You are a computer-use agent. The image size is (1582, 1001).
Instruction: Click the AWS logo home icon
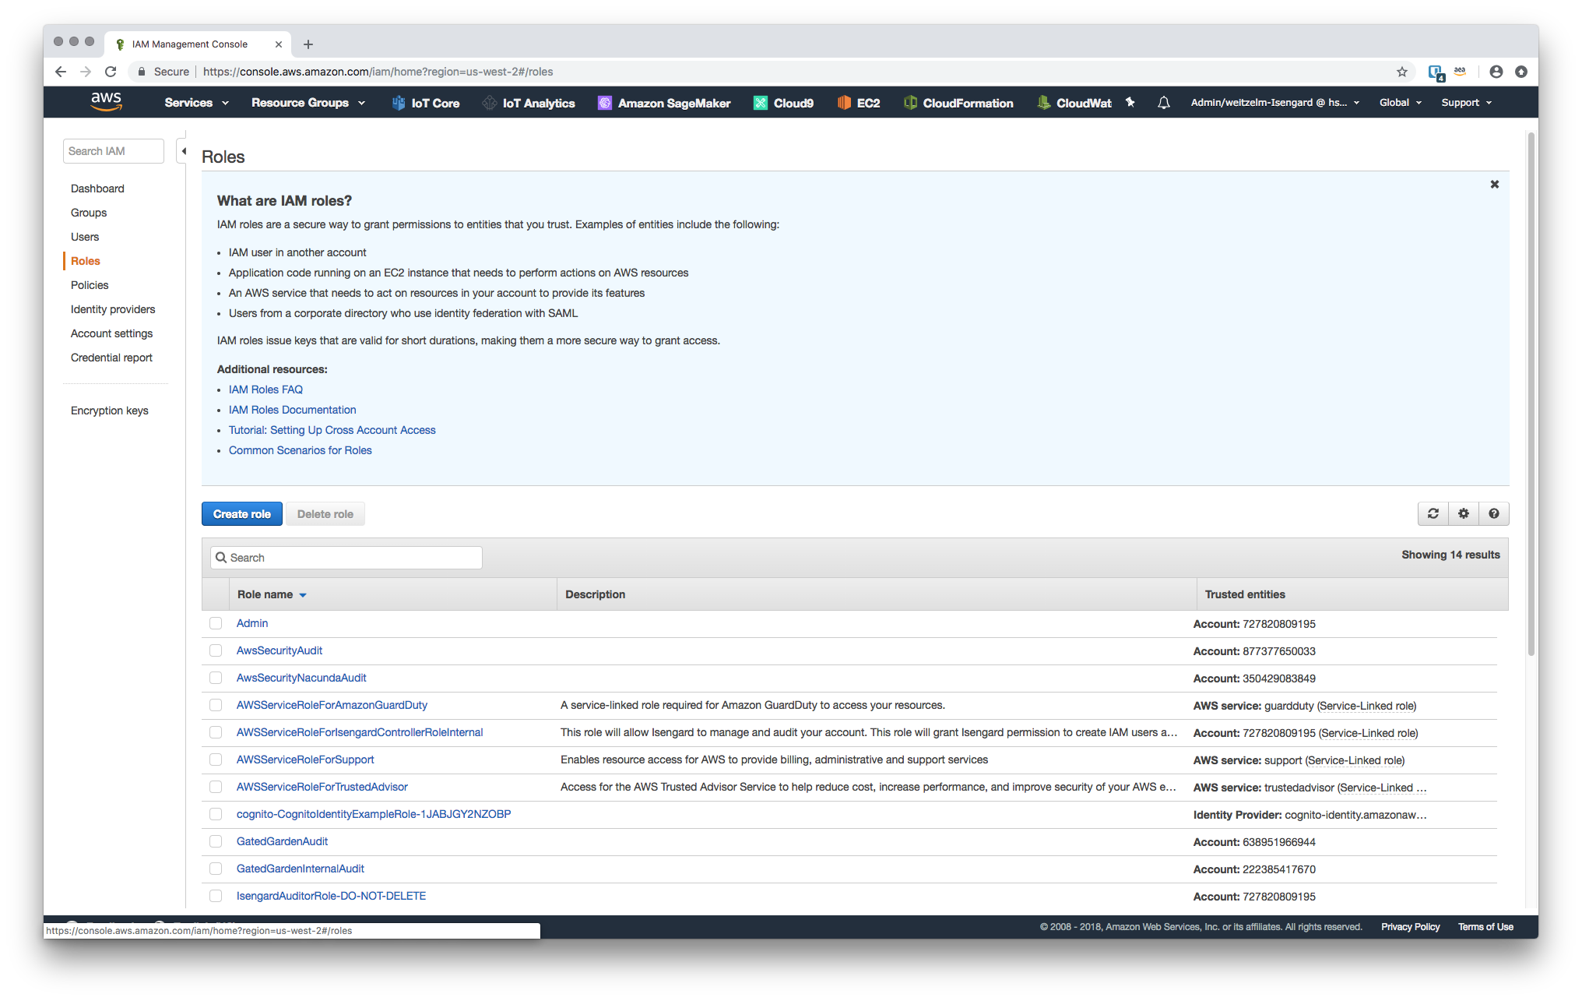pyautogui.click(x=107, y=102)
